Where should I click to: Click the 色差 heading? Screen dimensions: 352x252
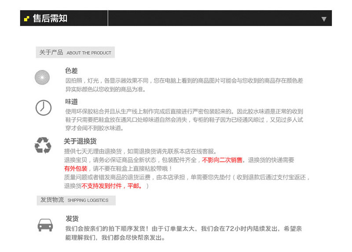(71, 70)
